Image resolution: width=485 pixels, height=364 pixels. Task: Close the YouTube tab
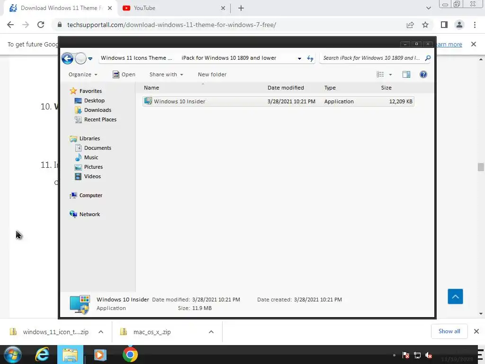click(223, 9)
